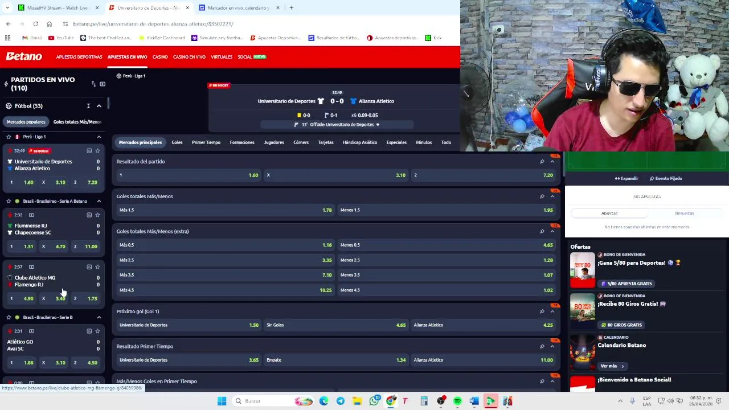
Task: Collapse the Brasil - Brasileirao Serie B group
Action: 99,317
